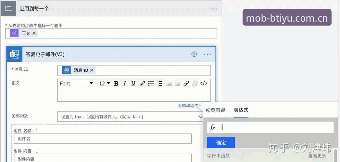Click 查看更多 next to 字符串函数
This screenshot has height=162, width=340.
click(317, 156)
